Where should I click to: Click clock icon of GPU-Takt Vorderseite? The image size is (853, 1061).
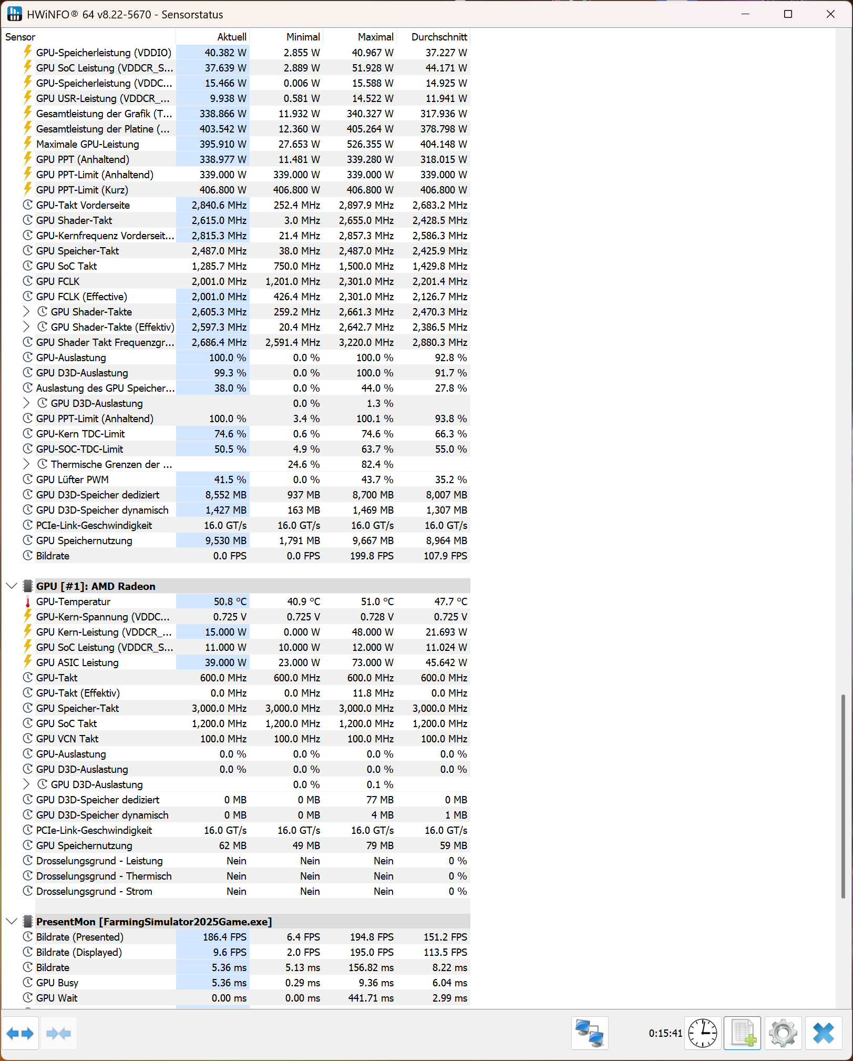click(28, 205)
